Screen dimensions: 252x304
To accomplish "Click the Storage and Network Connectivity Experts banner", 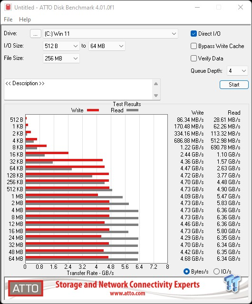I will (127, 285).
